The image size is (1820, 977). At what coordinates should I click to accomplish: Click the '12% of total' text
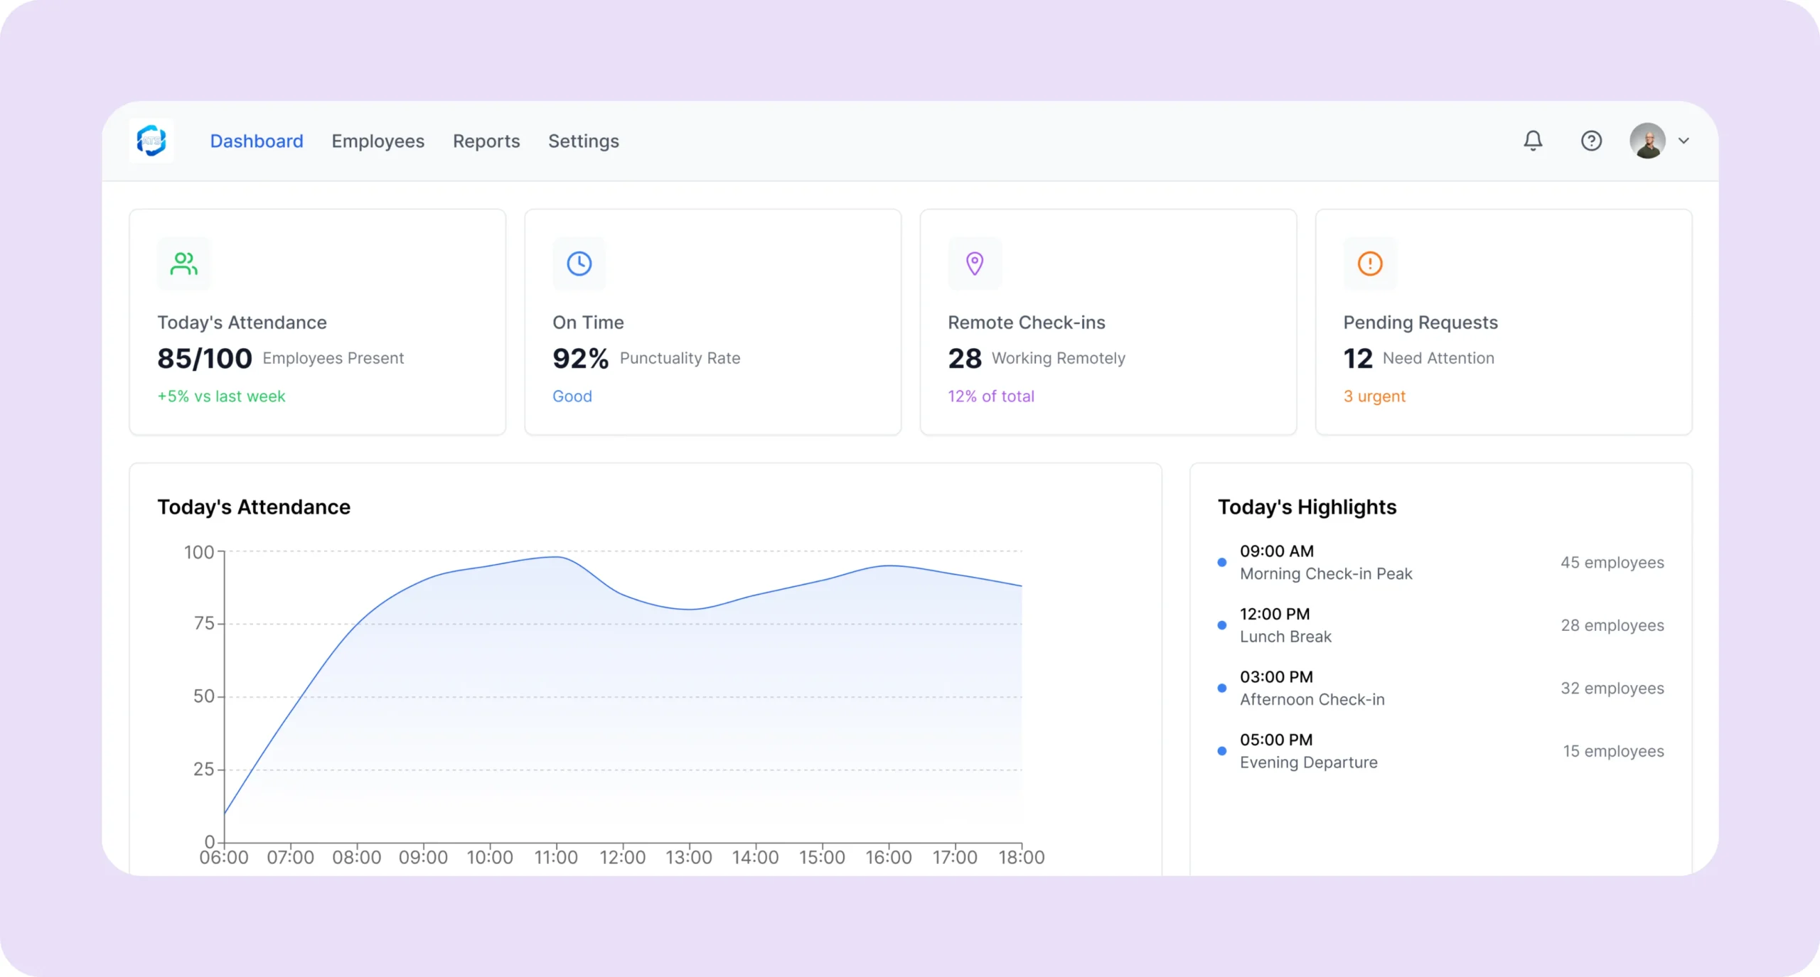[990, 396]
